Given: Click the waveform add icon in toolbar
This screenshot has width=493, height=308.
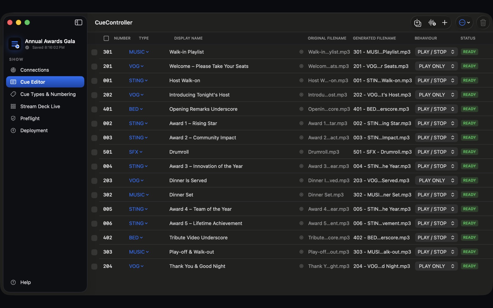Looking at the screenshot, I should tap(432, 23).
